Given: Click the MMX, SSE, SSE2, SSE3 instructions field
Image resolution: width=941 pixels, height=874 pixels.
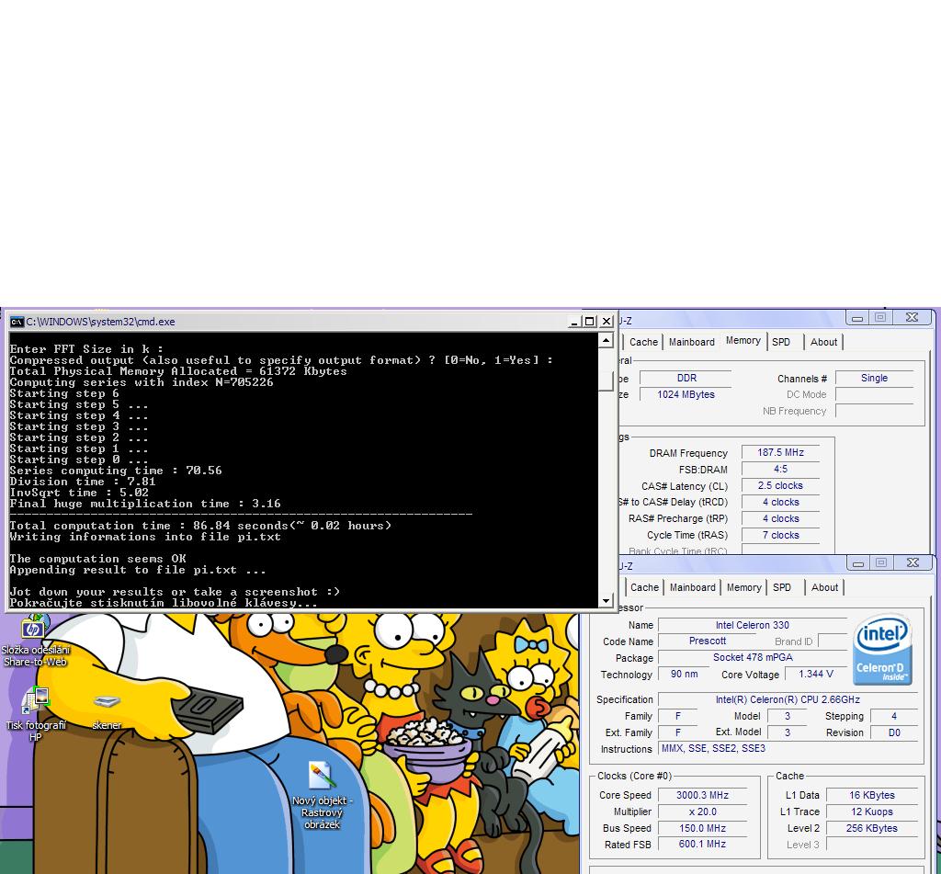Looking at the screenshot, I should (788, 748).
